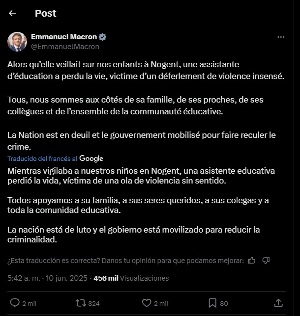
Task: Click "Traducido del francés al" label
Action: 42,158
